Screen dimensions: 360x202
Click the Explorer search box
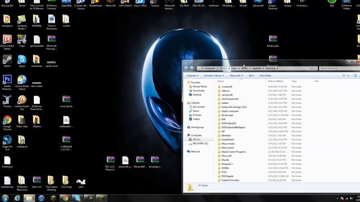(x=339, y=68)
